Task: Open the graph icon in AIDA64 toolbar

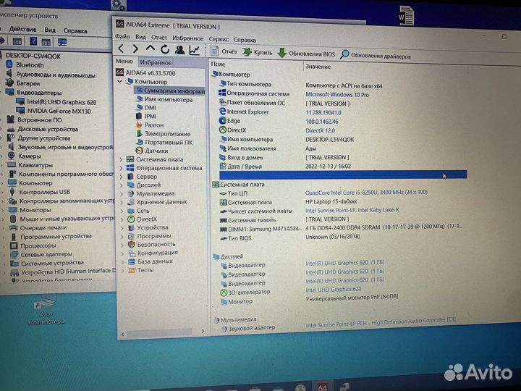Action: (195, 50)
